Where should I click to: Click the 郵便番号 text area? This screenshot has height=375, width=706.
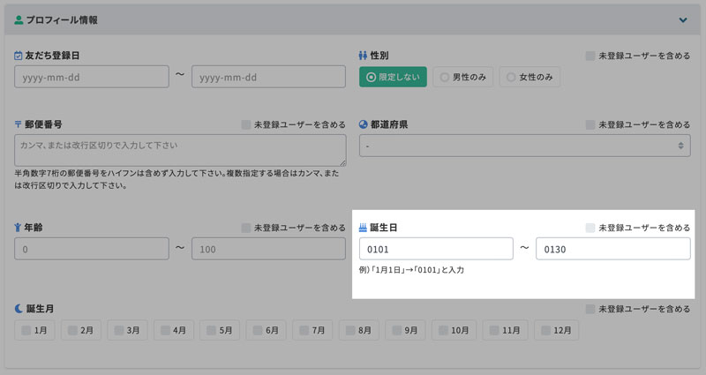click(x=180, y=150)
